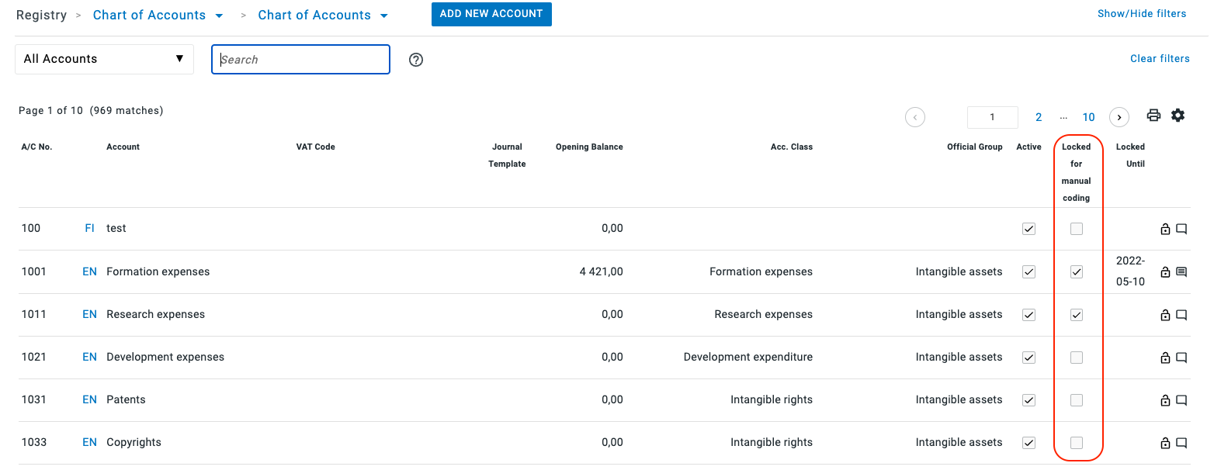Toggle Active checkbox for Copyrights
1214x470 pixels.
(1028, 443)
